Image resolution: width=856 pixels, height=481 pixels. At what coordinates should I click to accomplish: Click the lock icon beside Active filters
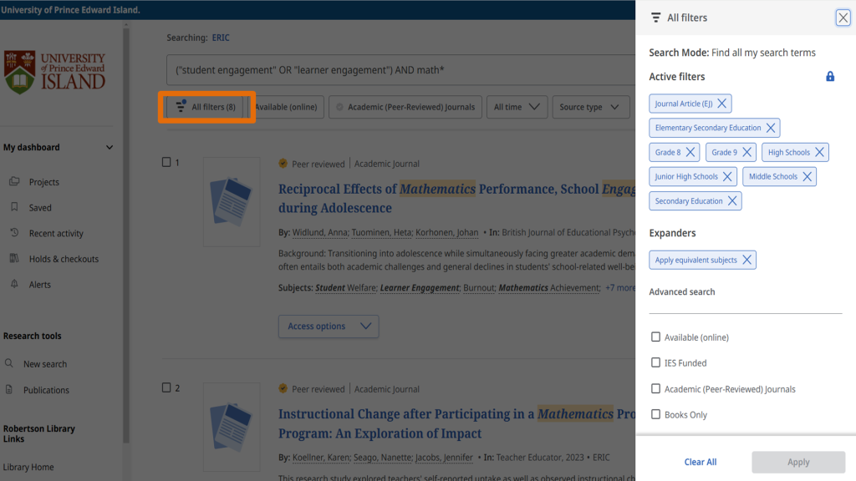pos(830,77)
